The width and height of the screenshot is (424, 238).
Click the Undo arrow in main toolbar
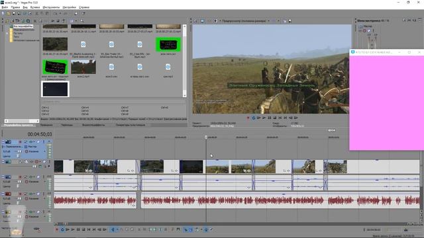pos(55,13)
